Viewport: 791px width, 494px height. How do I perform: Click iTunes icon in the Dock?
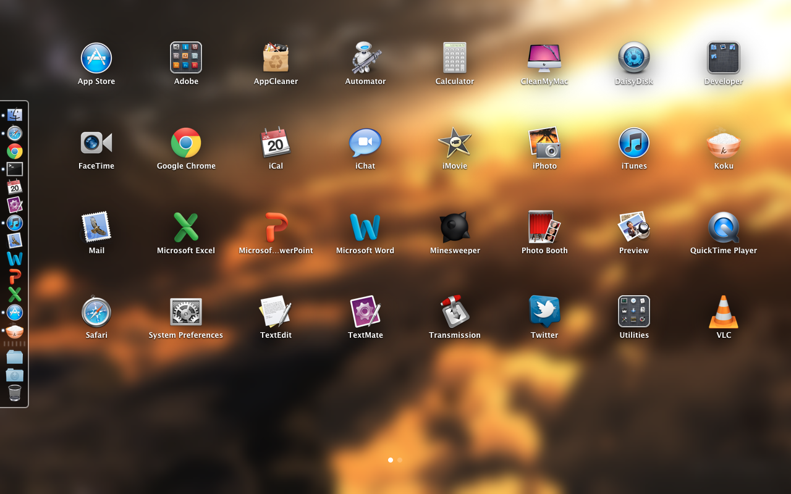tap(15, 223)
